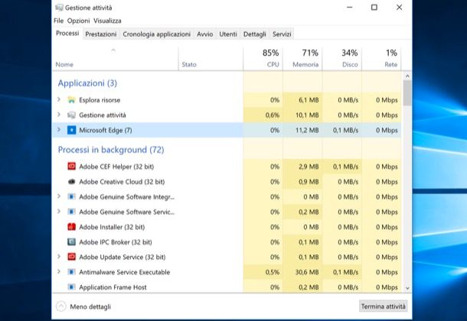Viewport: 467px width, 321px height.
Task: Switch to the Avvio tab
Action: [x=205, y=34]
